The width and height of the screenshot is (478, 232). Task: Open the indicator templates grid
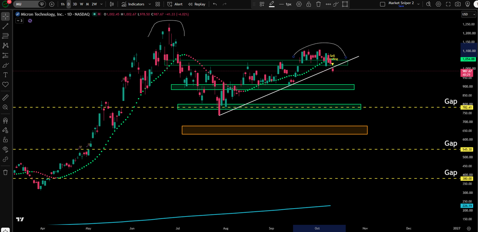[158, 4]
